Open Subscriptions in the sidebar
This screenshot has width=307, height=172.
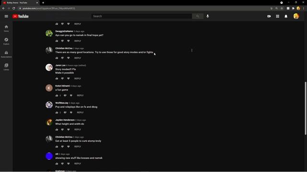click(x=6, y=54)
